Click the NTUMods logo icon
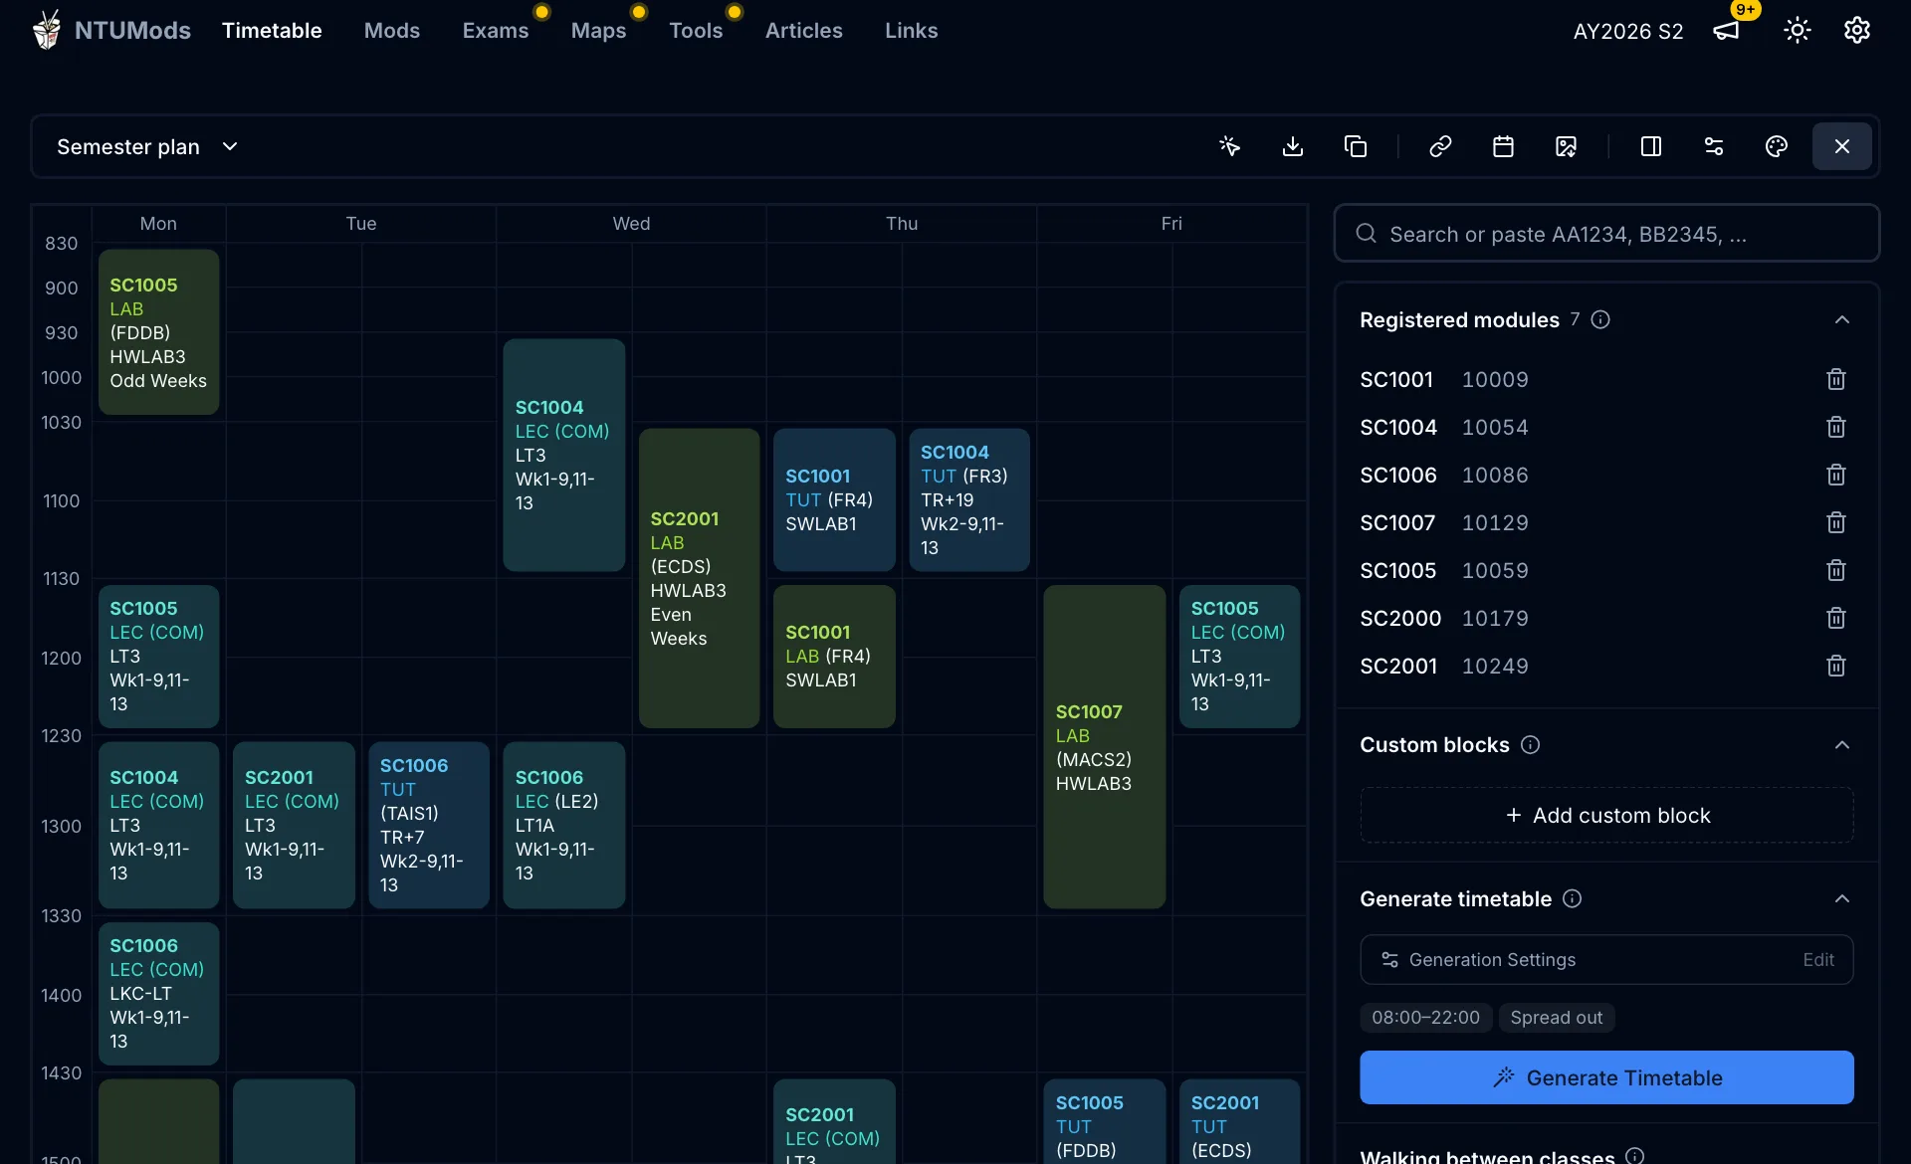Image resolution: width=1911 pixels, height=1164 pixels. pos(46,30)
